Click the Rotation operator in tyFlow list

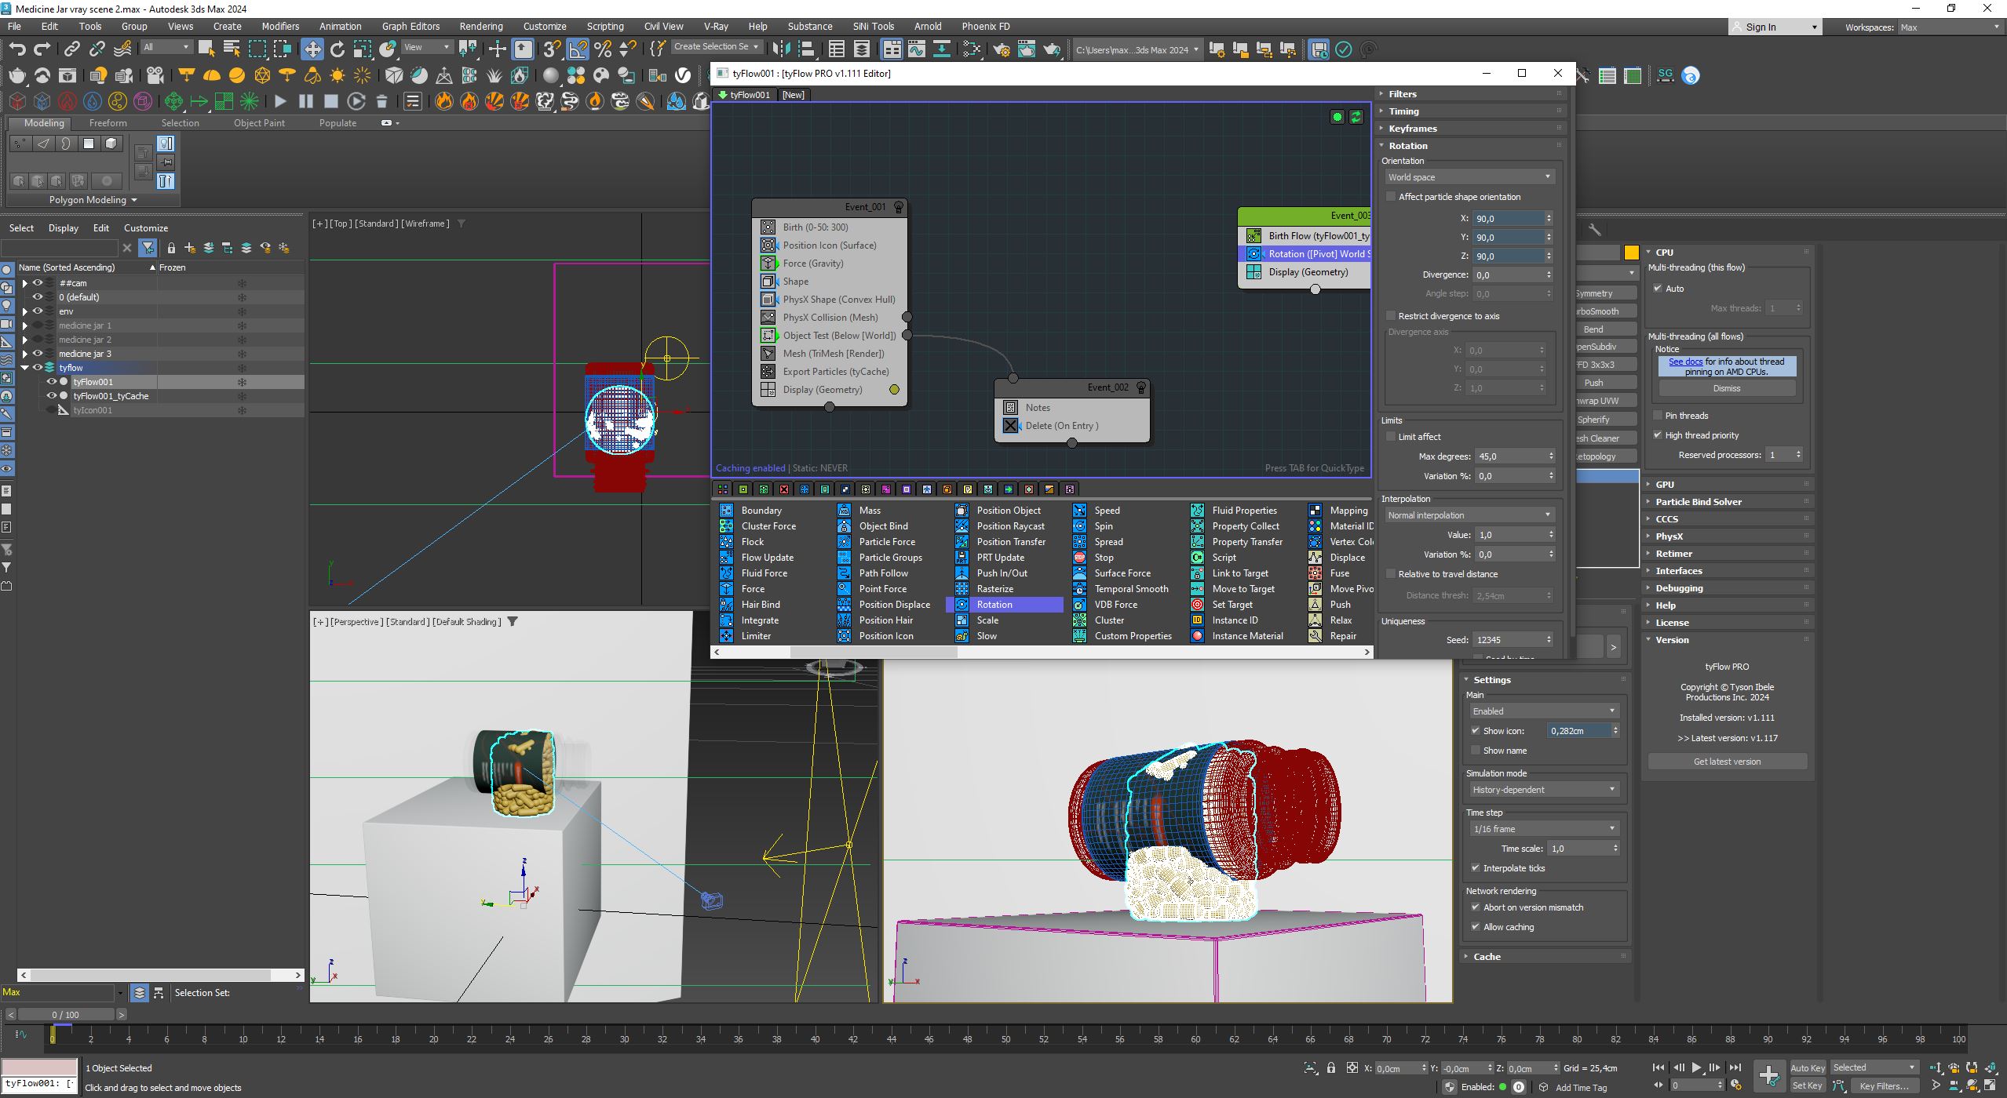[994, 605]
